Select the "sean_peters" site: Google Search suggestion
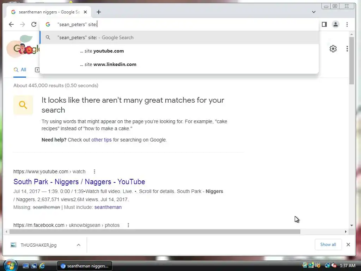The width and height of the screenshot is (361, 271). [179, 37]
